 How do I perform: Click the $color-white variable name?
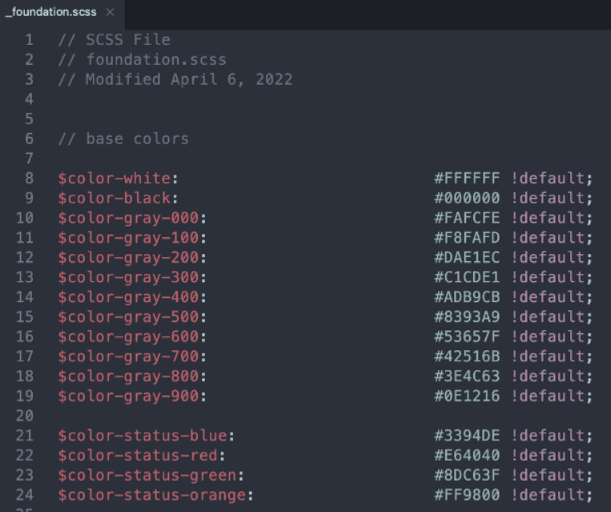click(x=115, y=178)
